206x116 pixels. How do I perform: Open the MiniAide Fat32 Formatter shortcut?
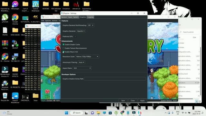[x=5, y=85]
